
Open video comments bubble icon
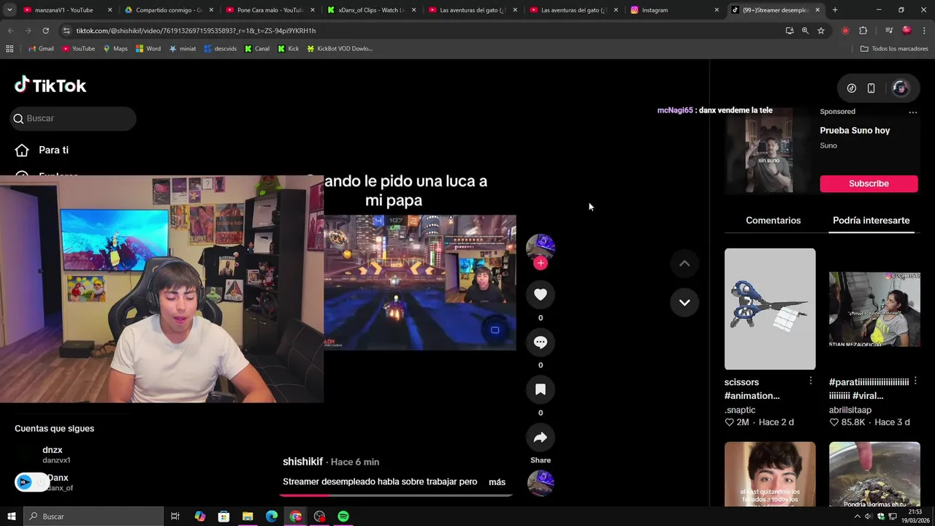(x=541, y=342)
